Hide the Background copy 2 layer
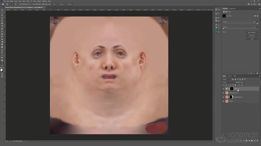 [223, 93]
